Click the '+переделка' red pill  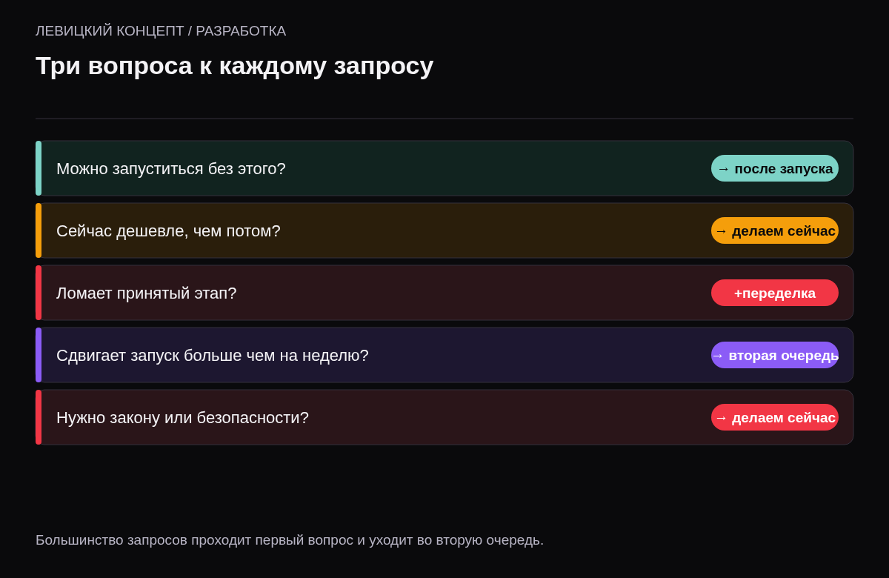pyautogui.click(x=775, y=293)
